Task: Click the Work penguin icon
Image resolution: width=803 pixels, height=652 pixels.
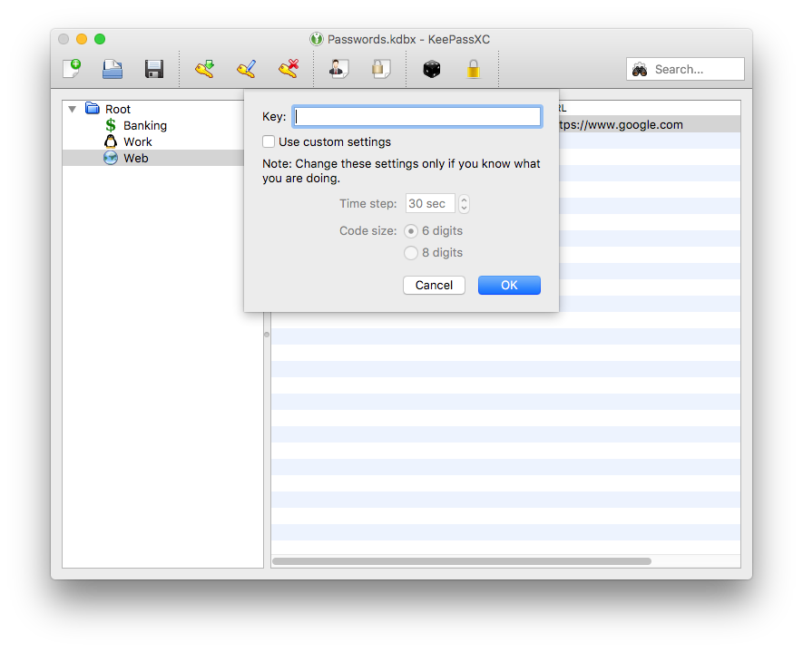Action: [111, 141]
